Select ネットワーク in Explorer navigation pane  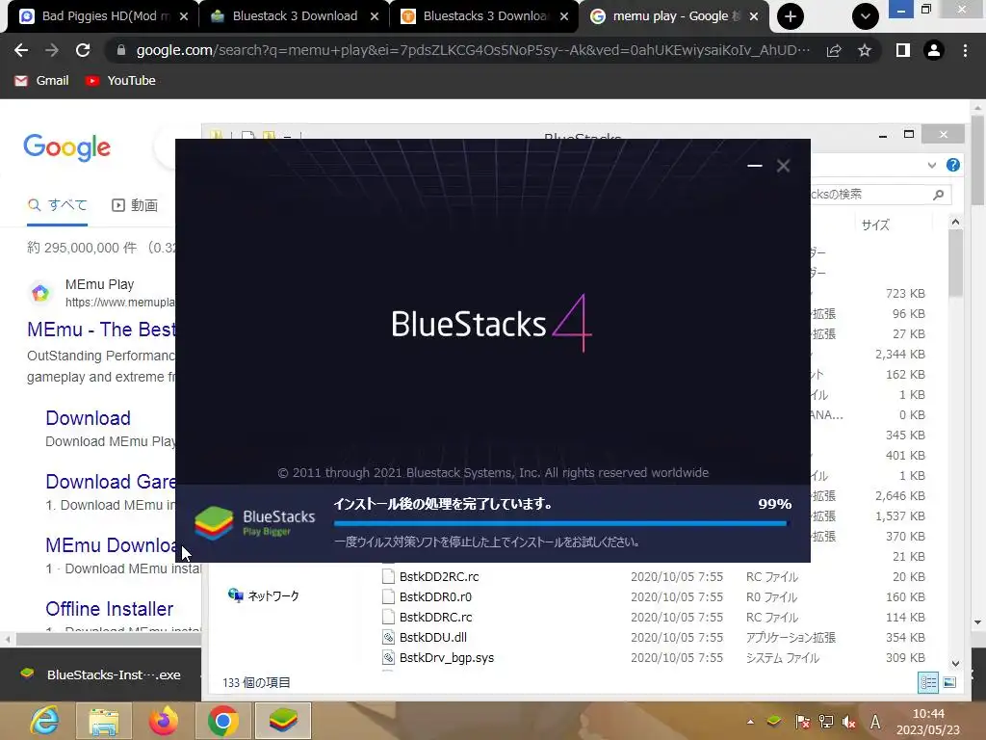tap(264, 595)
